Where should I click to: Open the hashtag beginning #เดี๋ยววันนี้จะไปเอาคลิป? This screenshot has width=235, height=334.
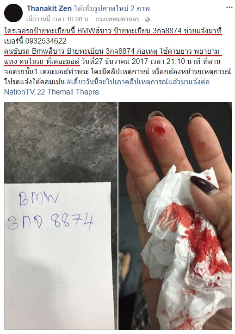tap(138, 82)
